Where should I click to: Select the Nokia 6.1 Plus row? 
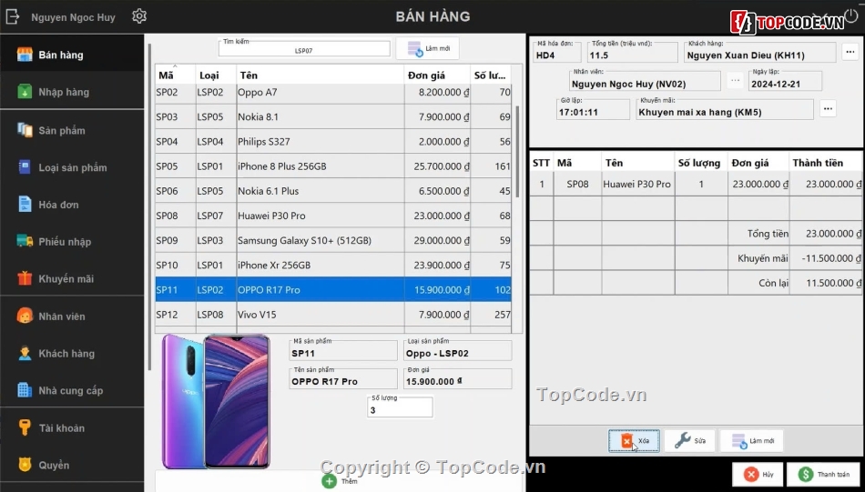pyautogui.click(x=333, y=191)
